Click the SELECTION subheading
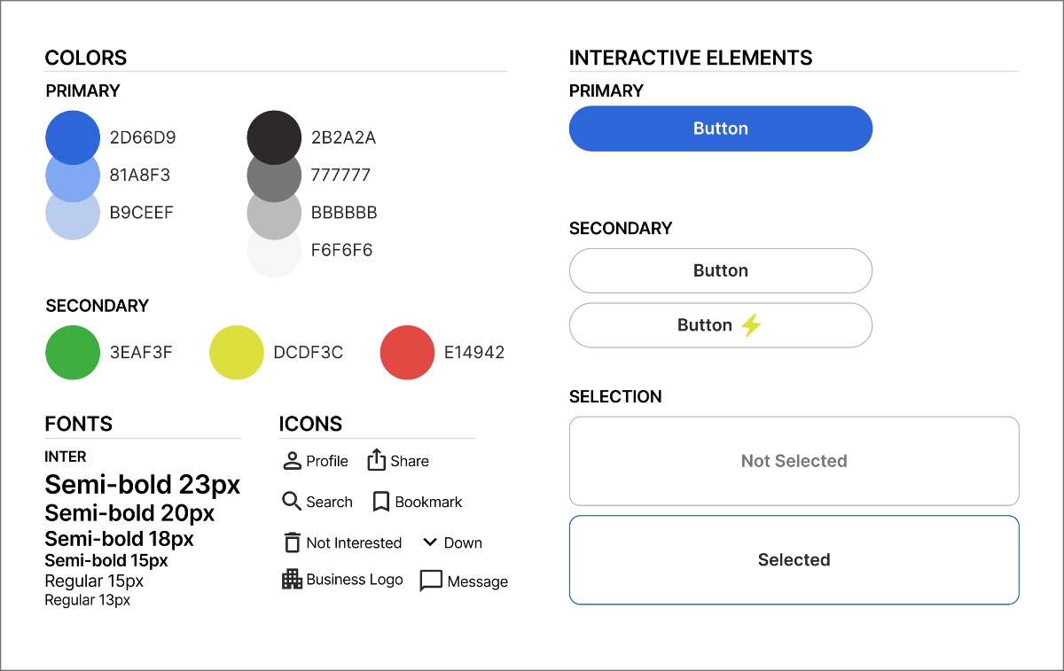 [x=615, y=396]
